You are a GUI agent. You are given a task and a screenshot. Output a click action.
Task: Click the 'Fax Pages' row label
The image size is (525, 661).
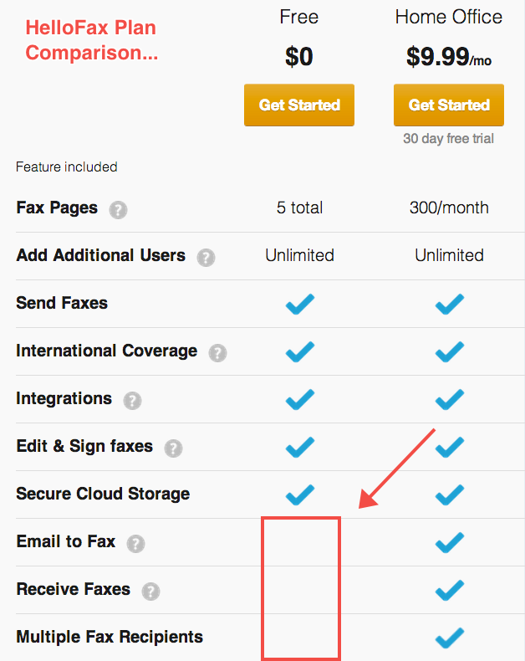click(x=57, y=208)
